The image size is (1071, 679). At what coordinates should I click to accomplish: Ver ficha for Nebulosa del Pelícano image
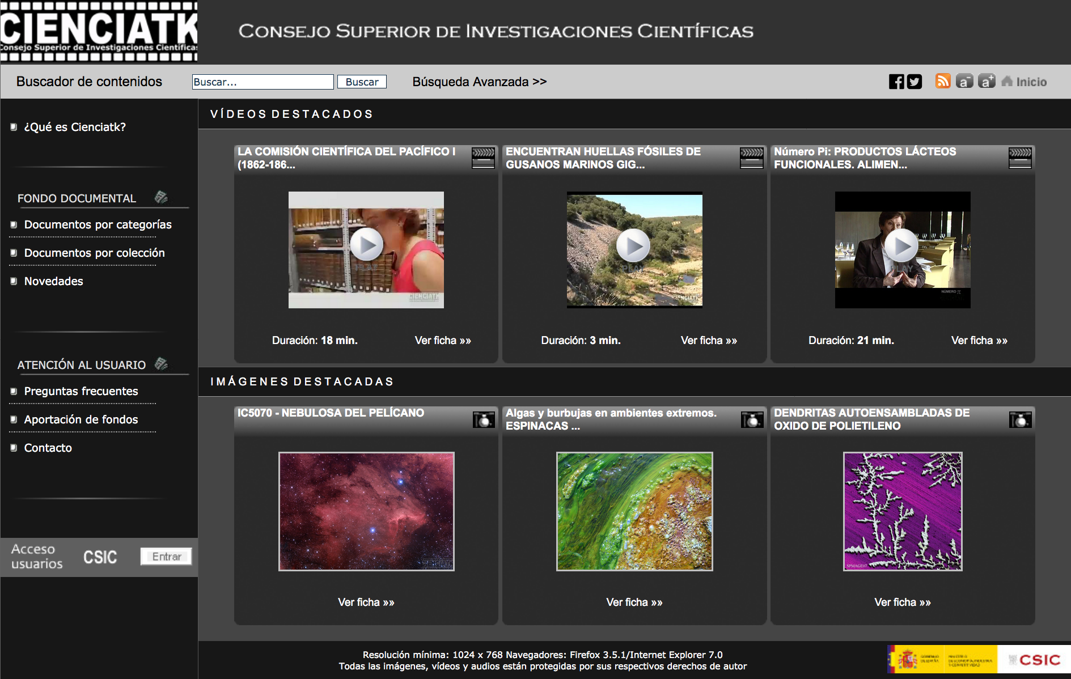pyautogui.click(x=366, y=602)
